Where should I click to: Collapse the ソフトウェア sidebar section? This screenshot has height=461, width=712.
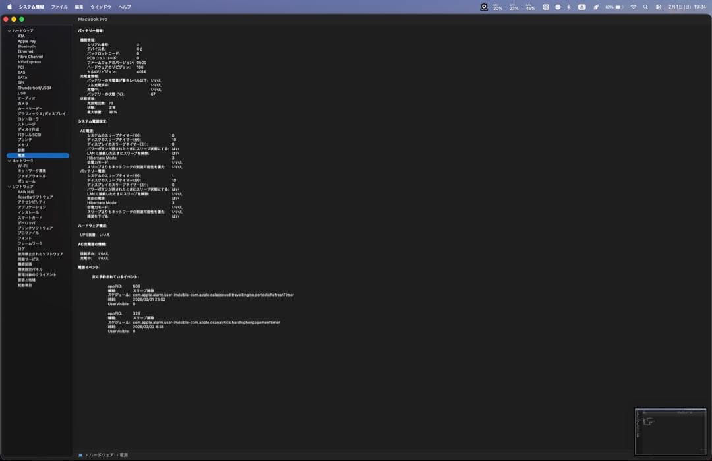tap(9, 187)
